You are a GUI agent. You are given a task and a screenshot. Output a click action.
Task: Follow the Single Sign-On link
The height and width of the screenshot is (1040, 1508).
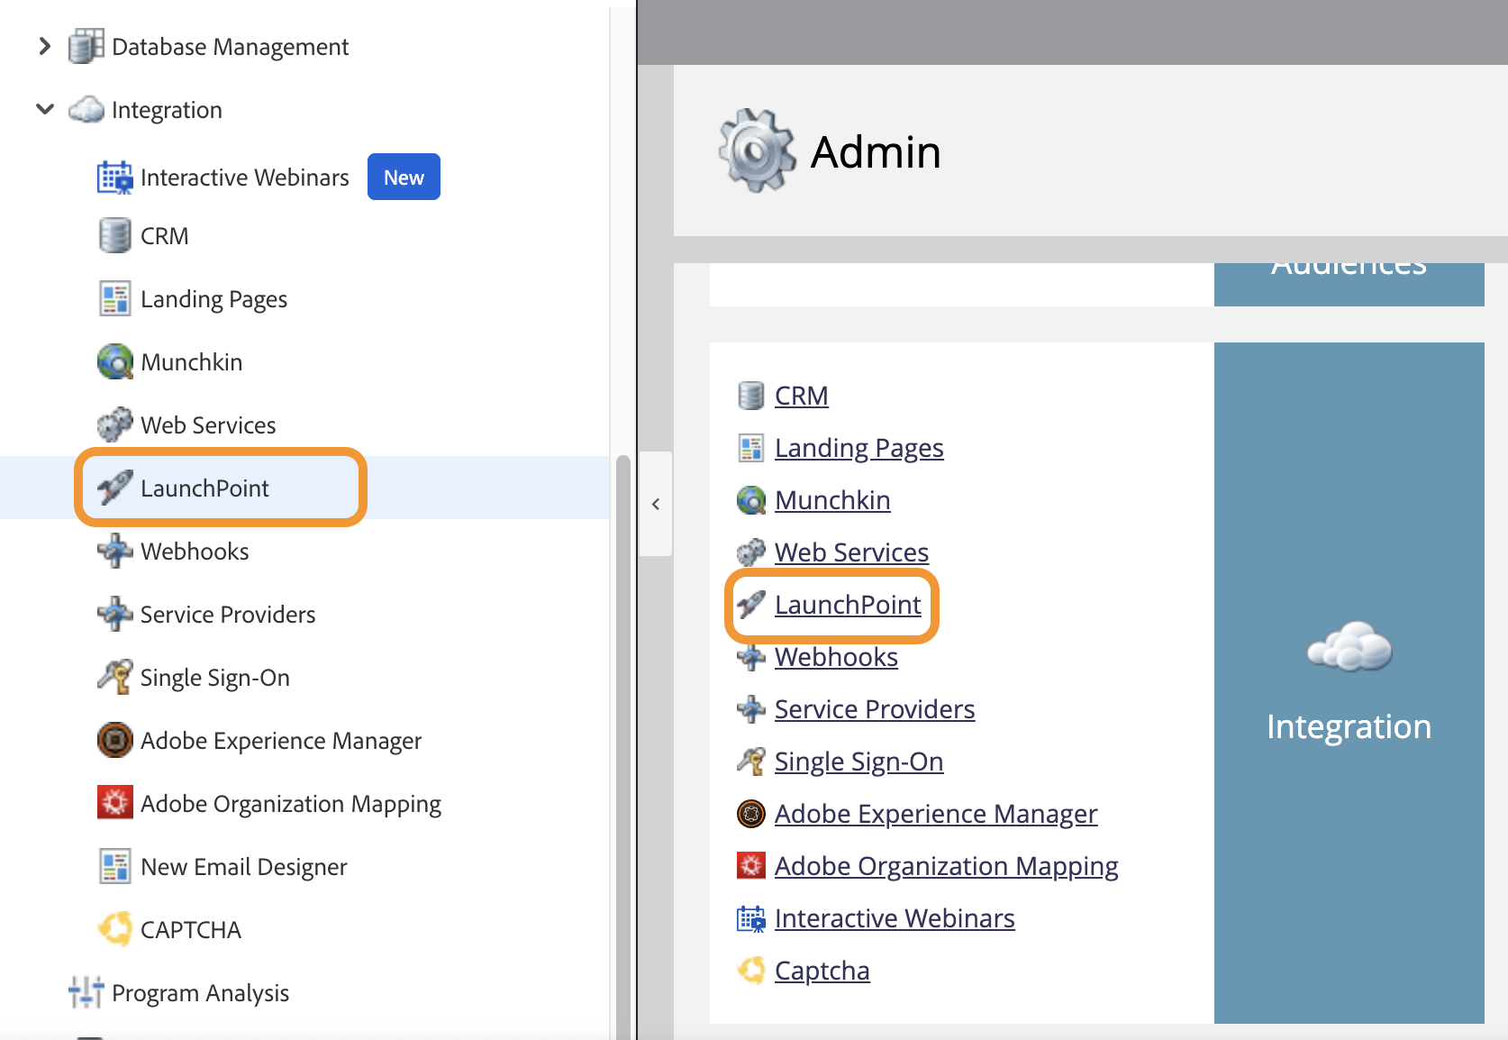tap(858, 762)
